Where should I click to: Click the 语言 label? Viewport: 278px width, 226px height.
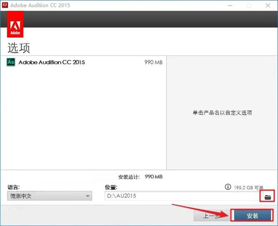(13, 187)
